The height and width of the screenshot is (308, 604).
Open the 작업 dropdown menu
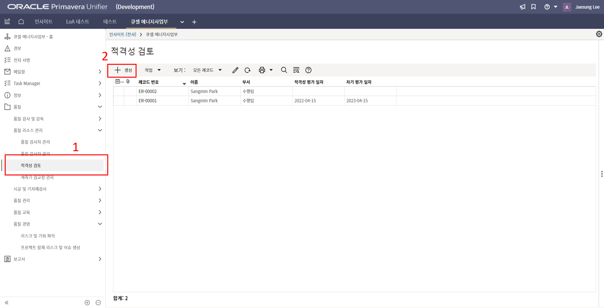pyautogui.click(x=153, y=70)
